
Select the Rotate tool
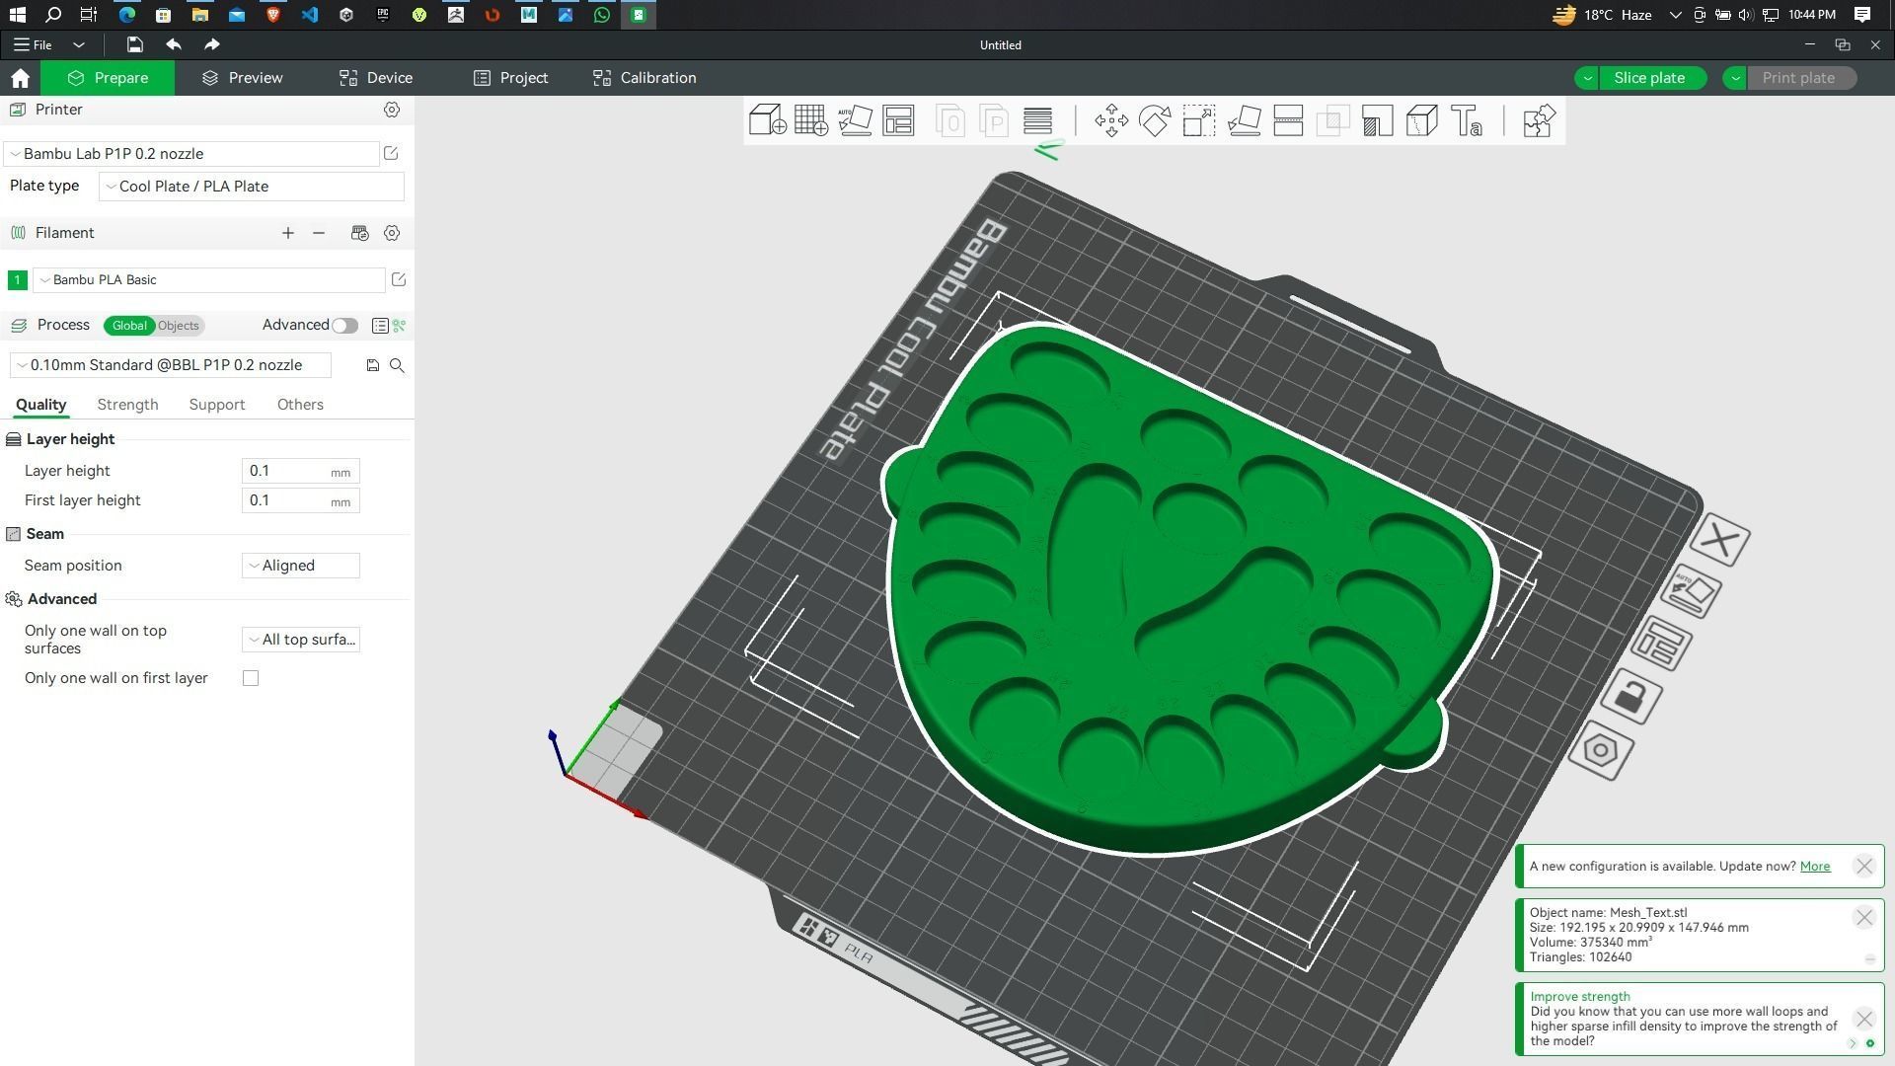[x=1155, y=120]
